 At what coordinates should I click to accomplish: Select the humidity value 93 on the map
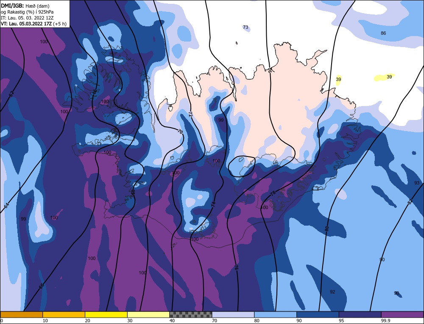[417, 183]
